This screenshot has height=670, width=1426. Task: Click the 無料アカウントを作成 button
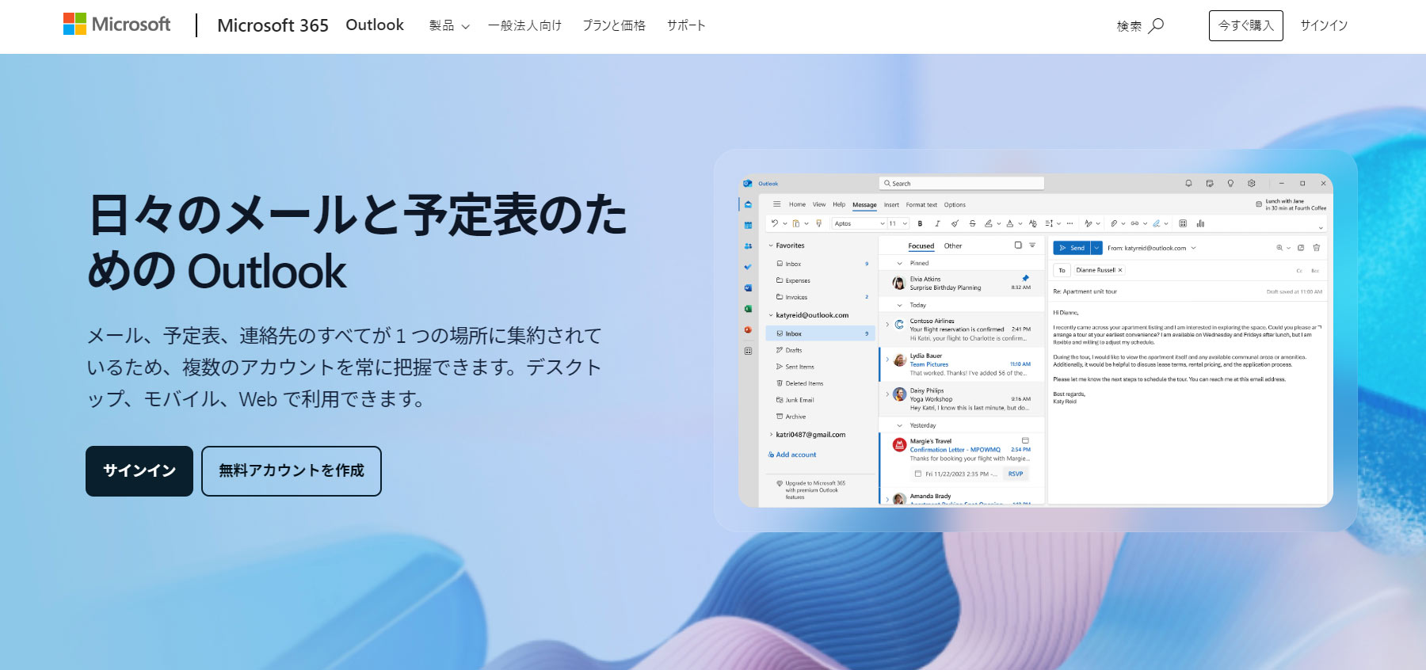tap(292, 471)
